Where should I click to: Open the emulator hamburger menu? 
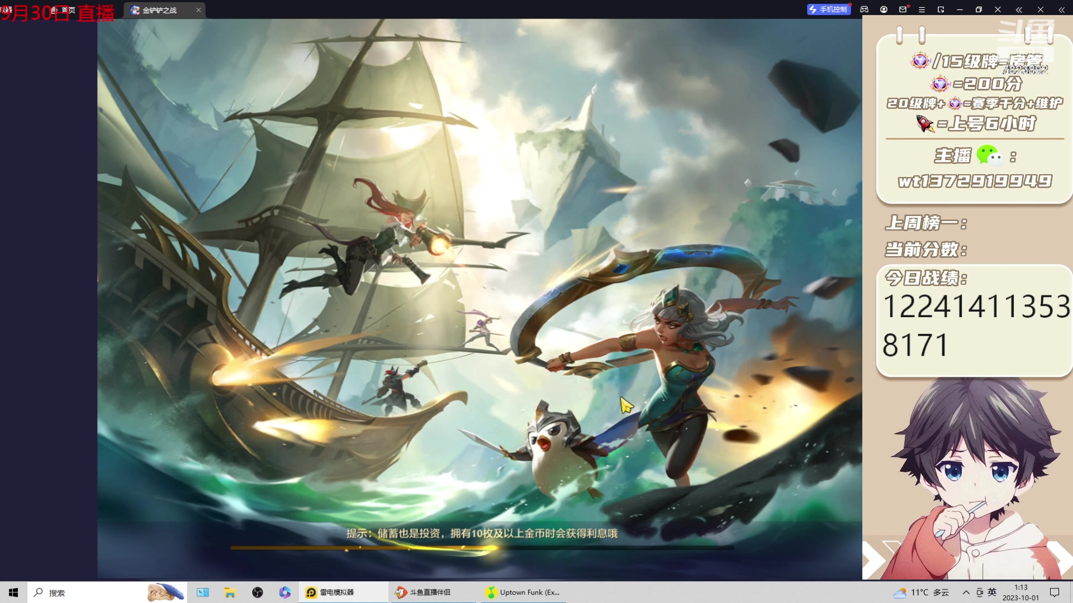(922, 9)
